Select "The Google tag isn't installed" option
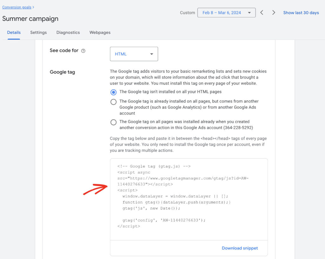325x259 pixels. pos(114,92)
